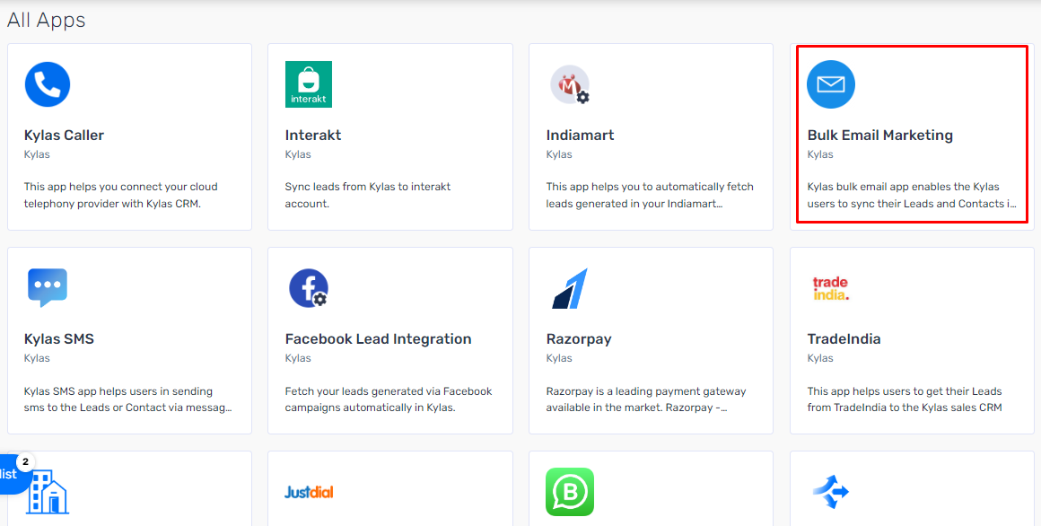The height and width of the screenshot is (526, 1041).
Task: Click the Interakt card description
Action: 368,196
